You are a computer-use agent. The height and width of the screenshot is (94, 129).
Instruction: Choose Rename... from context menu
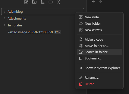(x=99, y=77)
